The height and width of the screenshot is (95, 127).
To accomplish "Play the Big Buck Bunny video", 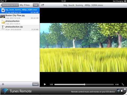I will click(x=45, y=84).
